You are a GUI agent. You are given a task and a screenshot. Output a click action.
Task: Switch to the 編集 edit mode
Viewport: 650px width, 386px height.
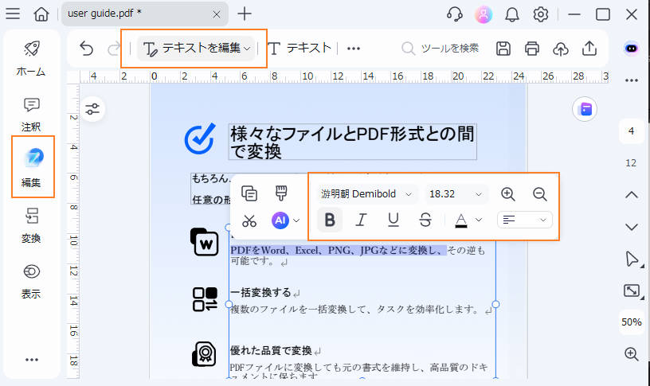pyautogui.click(x=33, y=167)
